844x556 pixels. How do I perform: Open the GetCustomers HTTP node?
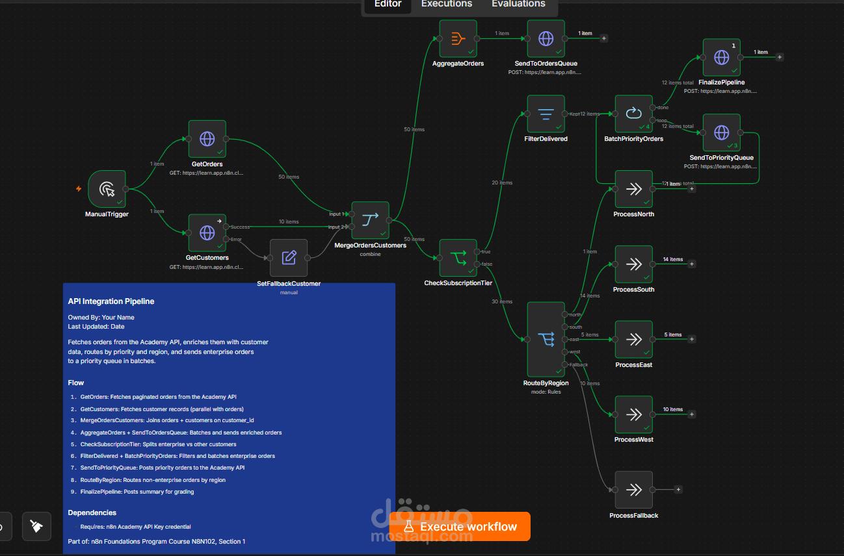click(207, 233)
